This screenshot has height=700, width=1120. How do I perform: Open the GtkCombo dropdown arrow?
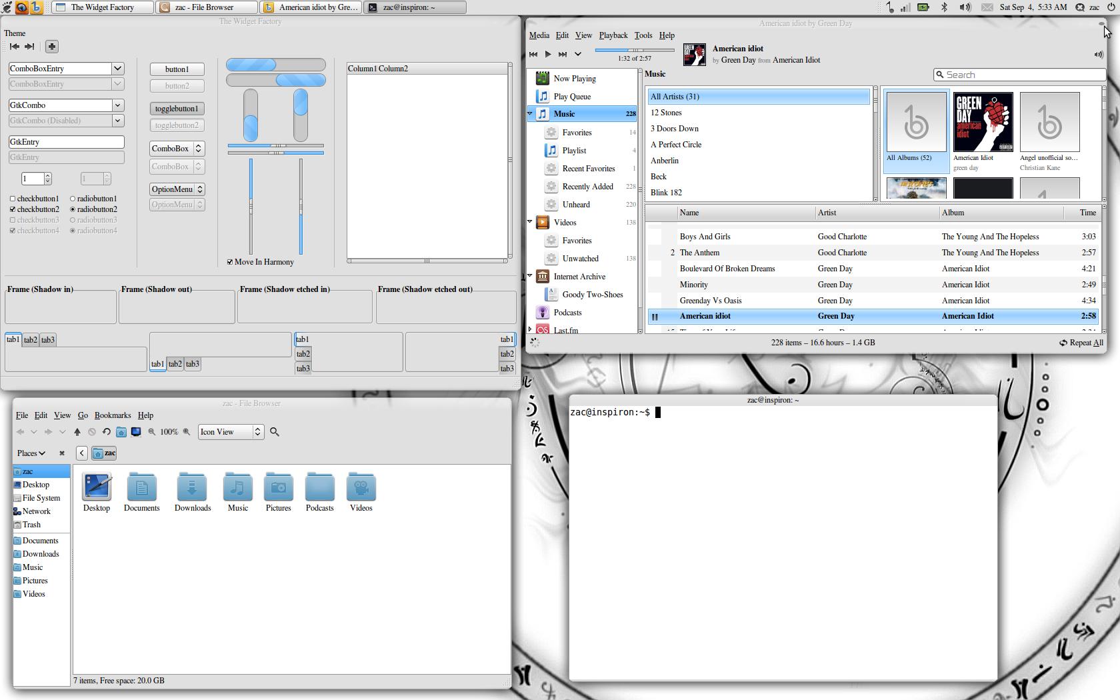click(x=117, y=105)
